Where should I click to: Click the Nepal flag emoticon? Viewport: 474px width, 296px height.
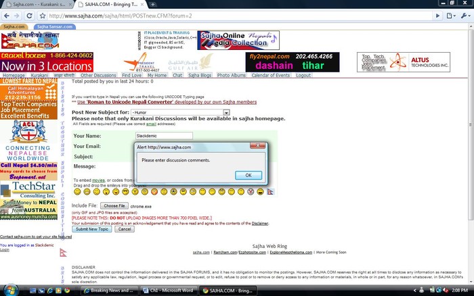[x=270, y=193]
